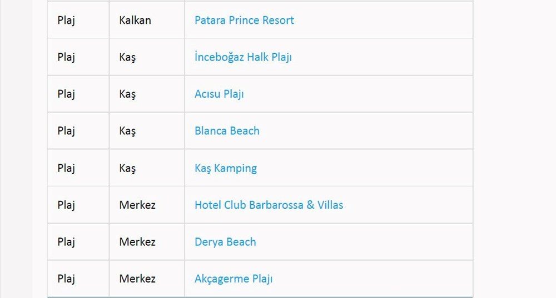Image resolution: width=556 pixels, height=298 pixels.
Task: Click the Kalkan district cell
Action: pos(135,20)
